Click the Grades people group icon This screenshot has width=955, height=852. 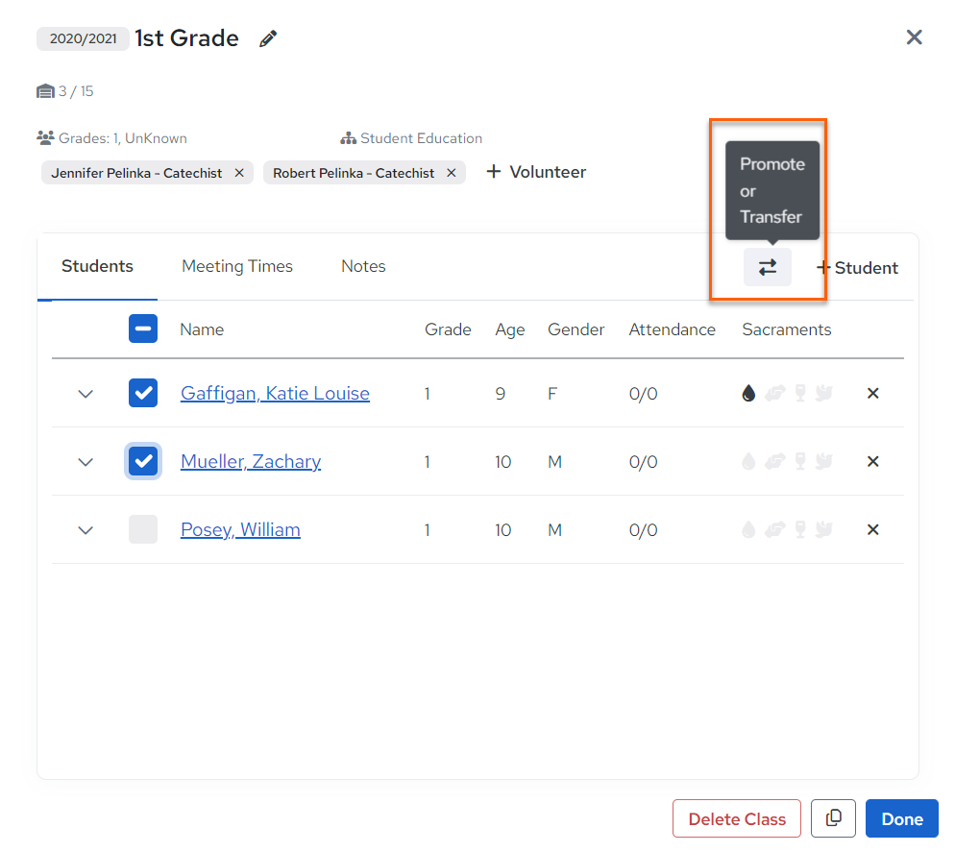45,137
